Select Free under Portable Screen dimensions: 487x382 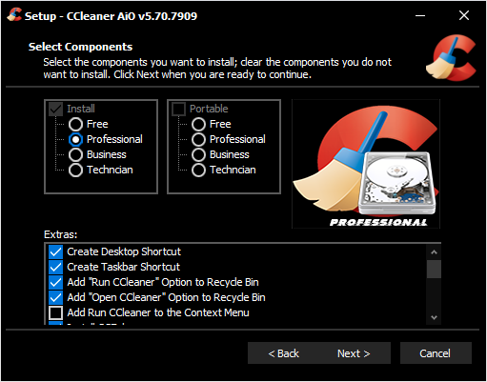[x=198, y=124]
